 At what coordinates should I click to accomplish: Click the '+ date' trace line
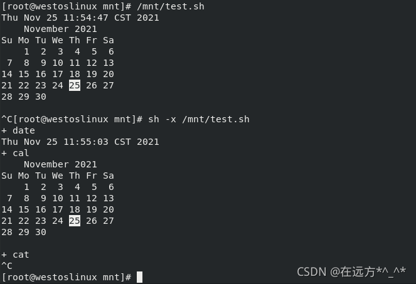18,130
